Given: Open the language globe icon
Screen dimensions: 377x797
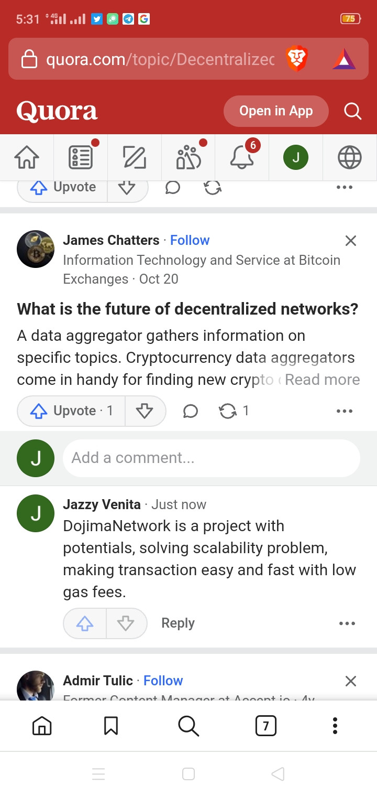Looking at the screenshot, I should tap(349, 157).
